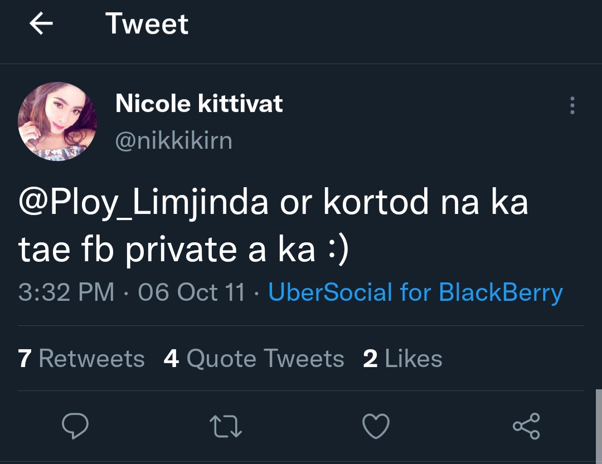Open the Nicole kittivat display name
The image size is (602, 464).
click(x=199, y=104)
